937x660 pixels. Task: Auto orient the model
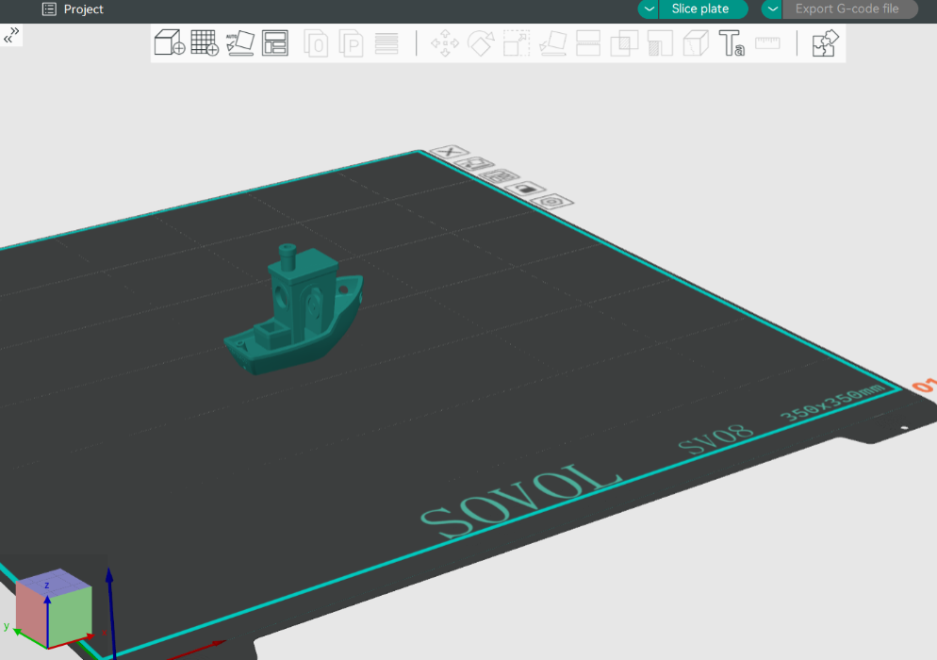click(x=240, y=42)
